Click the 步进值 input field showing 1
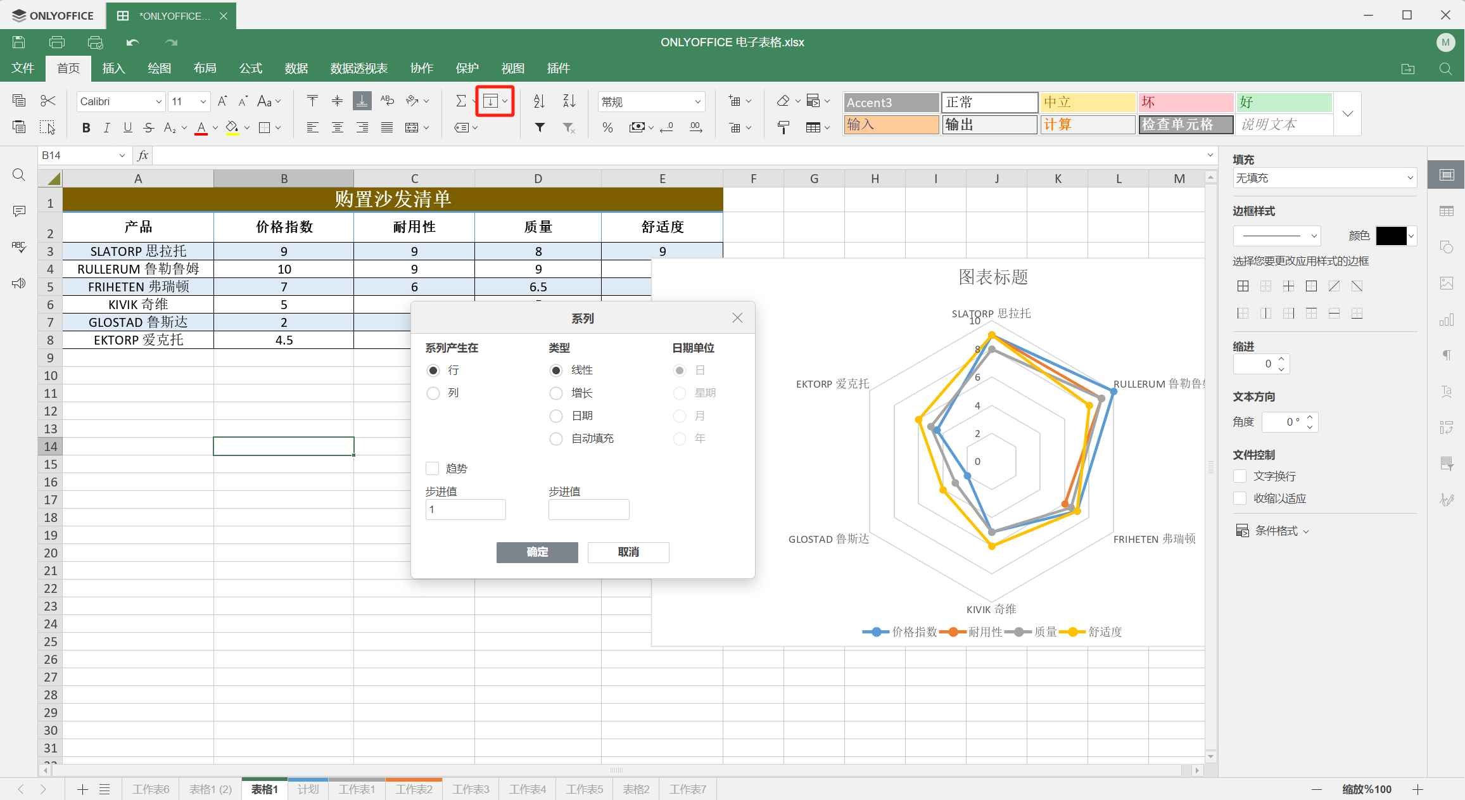1465x800 pixels. tap(466, 510)
